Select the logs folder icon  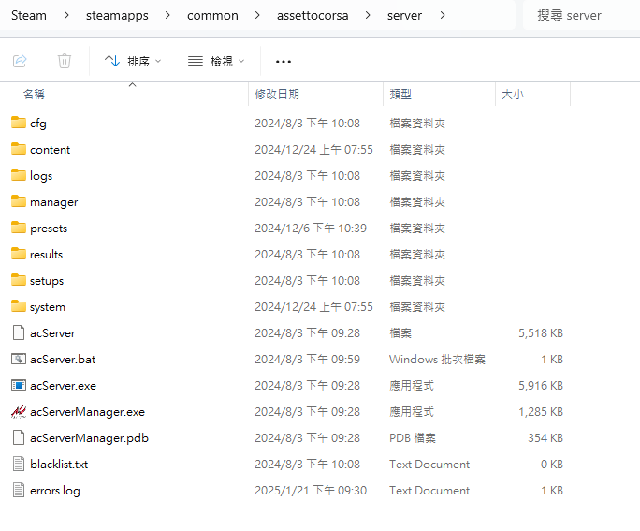point(19,175)
